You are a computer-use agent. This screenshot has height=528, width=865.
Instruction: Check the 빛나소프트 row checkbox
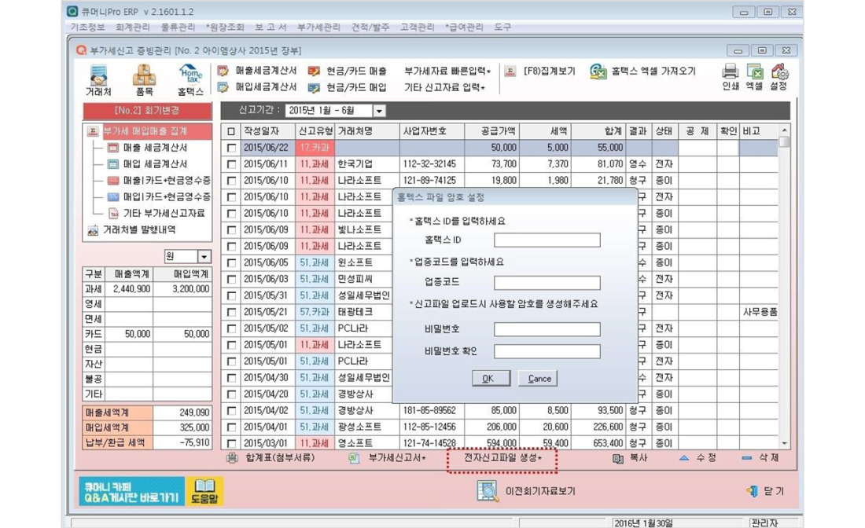click(231, 230)
